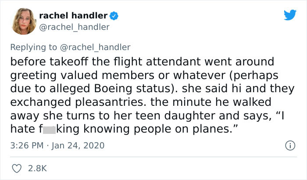Open rachel handler's profile photo
307x180 pixels.
tap(22, 22)
